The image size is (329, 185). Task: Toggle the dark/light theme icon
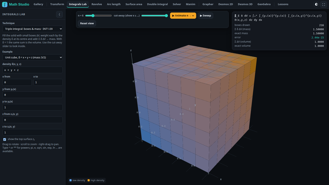[316, 4]
